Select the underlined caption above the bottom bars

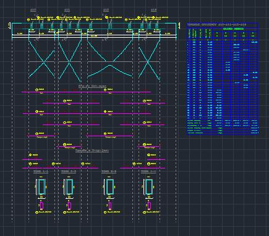[x=92, y=151]
